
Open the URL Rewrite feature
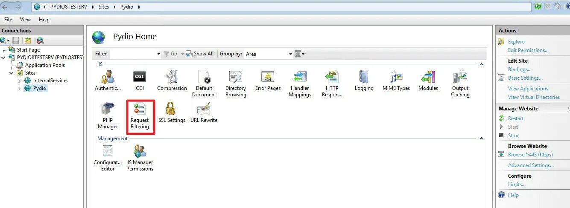click(204, 113)
